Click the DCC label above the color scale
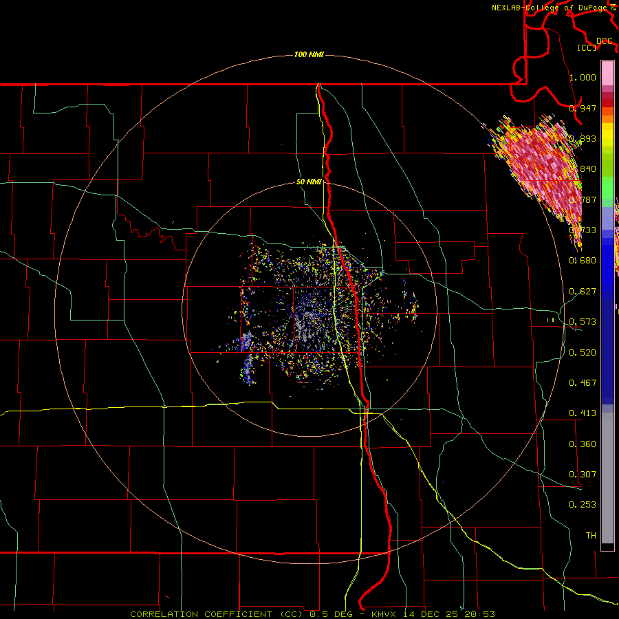 [605, 41]
